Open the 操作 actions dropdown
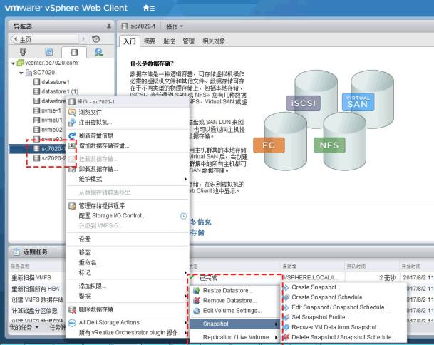The width and height of the screenshot is (434, 345). (x=175, y=26)
